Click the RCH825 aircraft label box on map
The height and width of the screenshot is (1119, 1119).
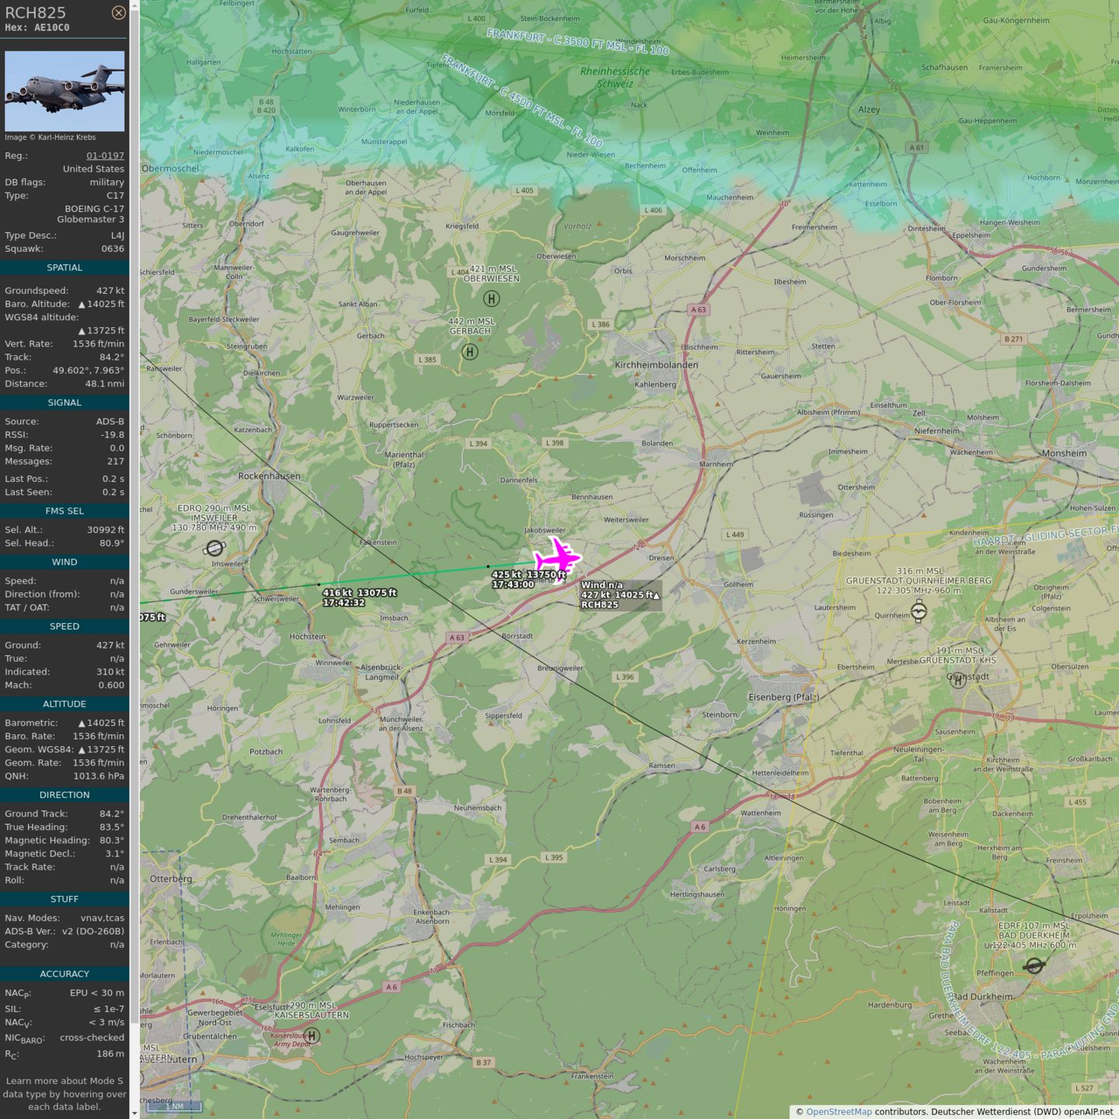point(620,595)
